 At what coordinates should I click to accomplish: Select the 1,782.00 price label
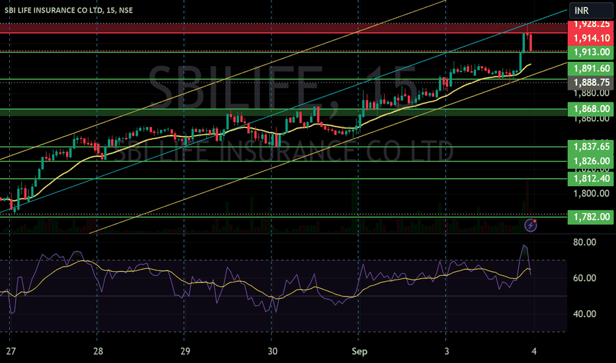pyautogui.click(x=590, y=216)
